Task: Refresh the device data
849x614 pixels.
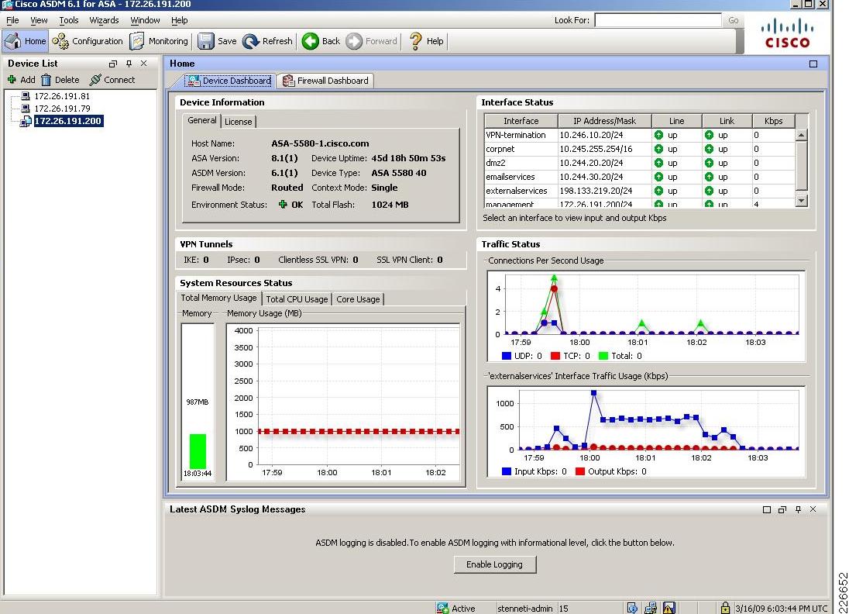Action: click(x=267, y=41)
